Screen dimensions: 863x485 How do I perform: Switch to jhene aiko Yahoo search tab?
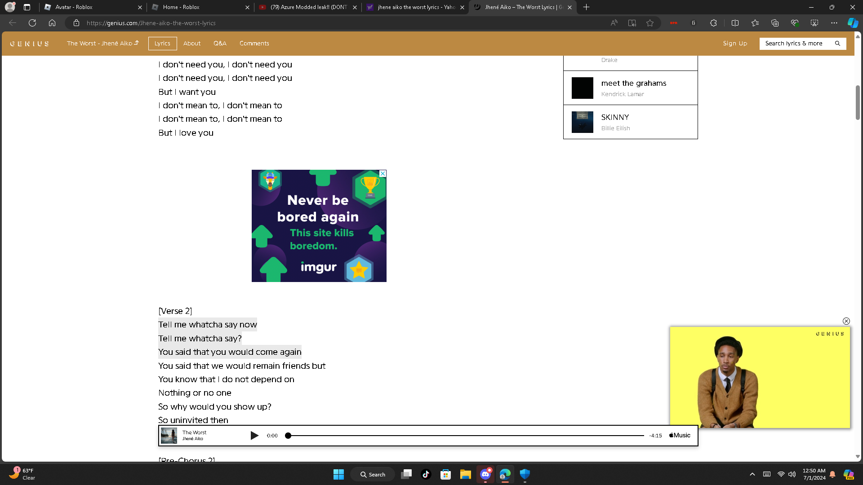[x=414, y=7]
